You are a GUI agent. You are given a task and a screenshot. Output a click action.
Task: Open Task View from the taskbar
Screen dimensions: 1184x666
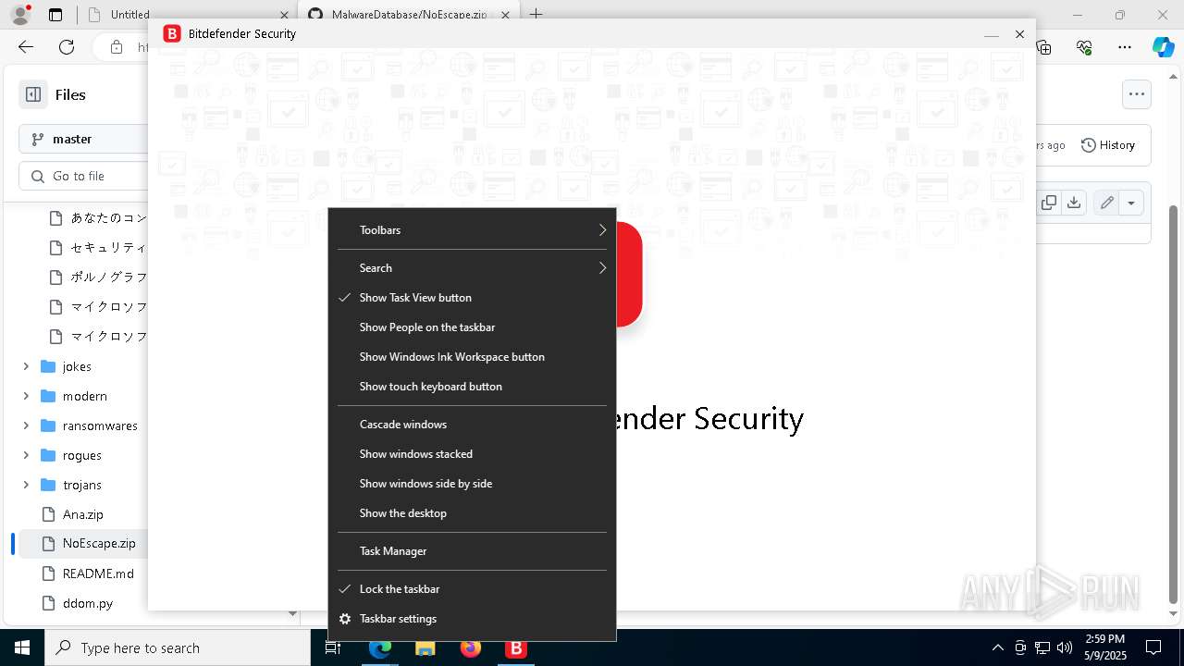[x=333, y=647]
